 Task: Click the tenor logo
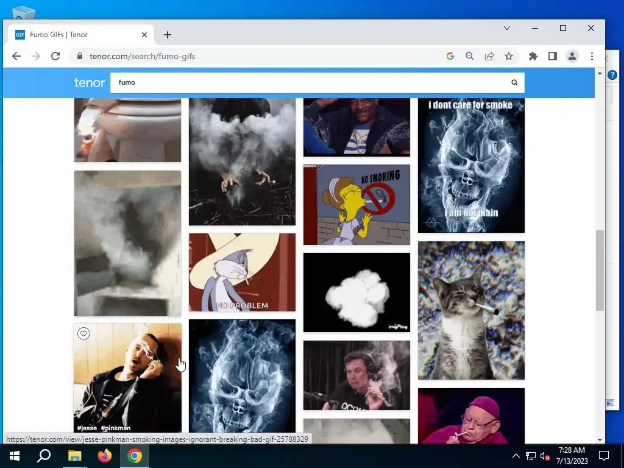click(90, 82)
